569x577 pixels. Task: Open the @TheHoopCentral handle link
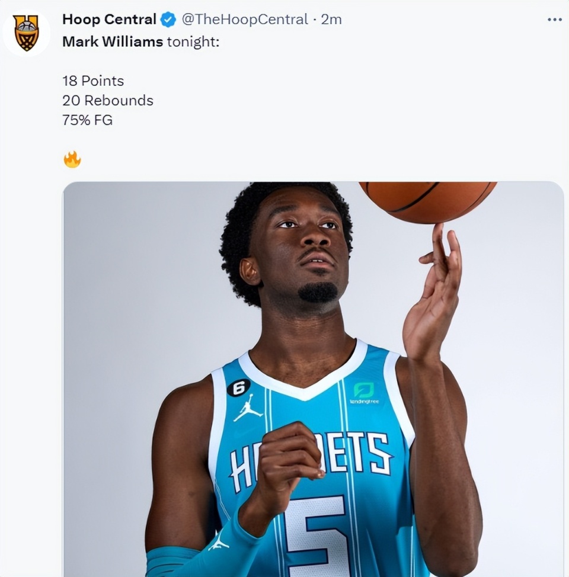pyautogui.click(x=245, y=20)
